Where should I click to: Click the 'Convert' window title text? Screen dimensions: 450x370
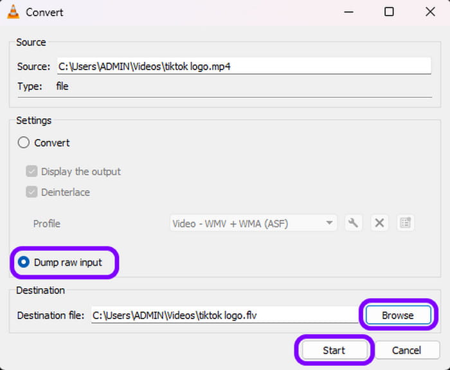point(44,12)
